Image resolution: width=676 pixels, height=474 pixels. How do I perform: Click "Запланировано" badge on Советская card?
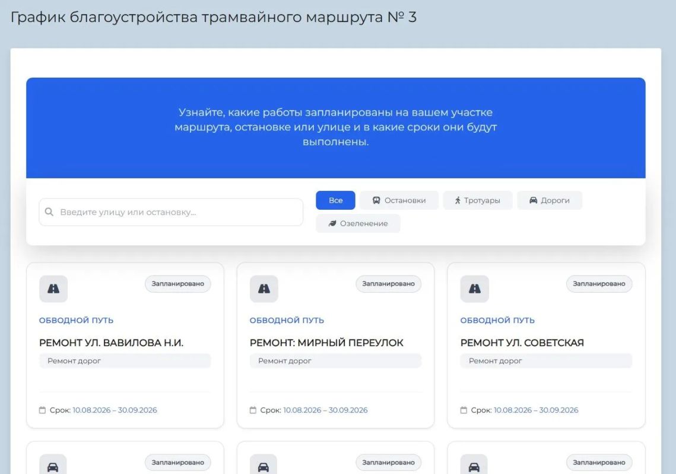599,284
